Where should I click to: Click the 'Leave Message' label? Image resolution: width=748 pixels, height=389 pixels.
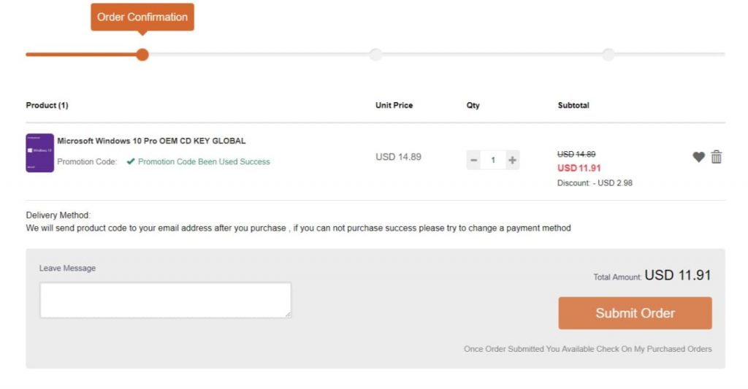pyautogui.click(x=67, y=269)
